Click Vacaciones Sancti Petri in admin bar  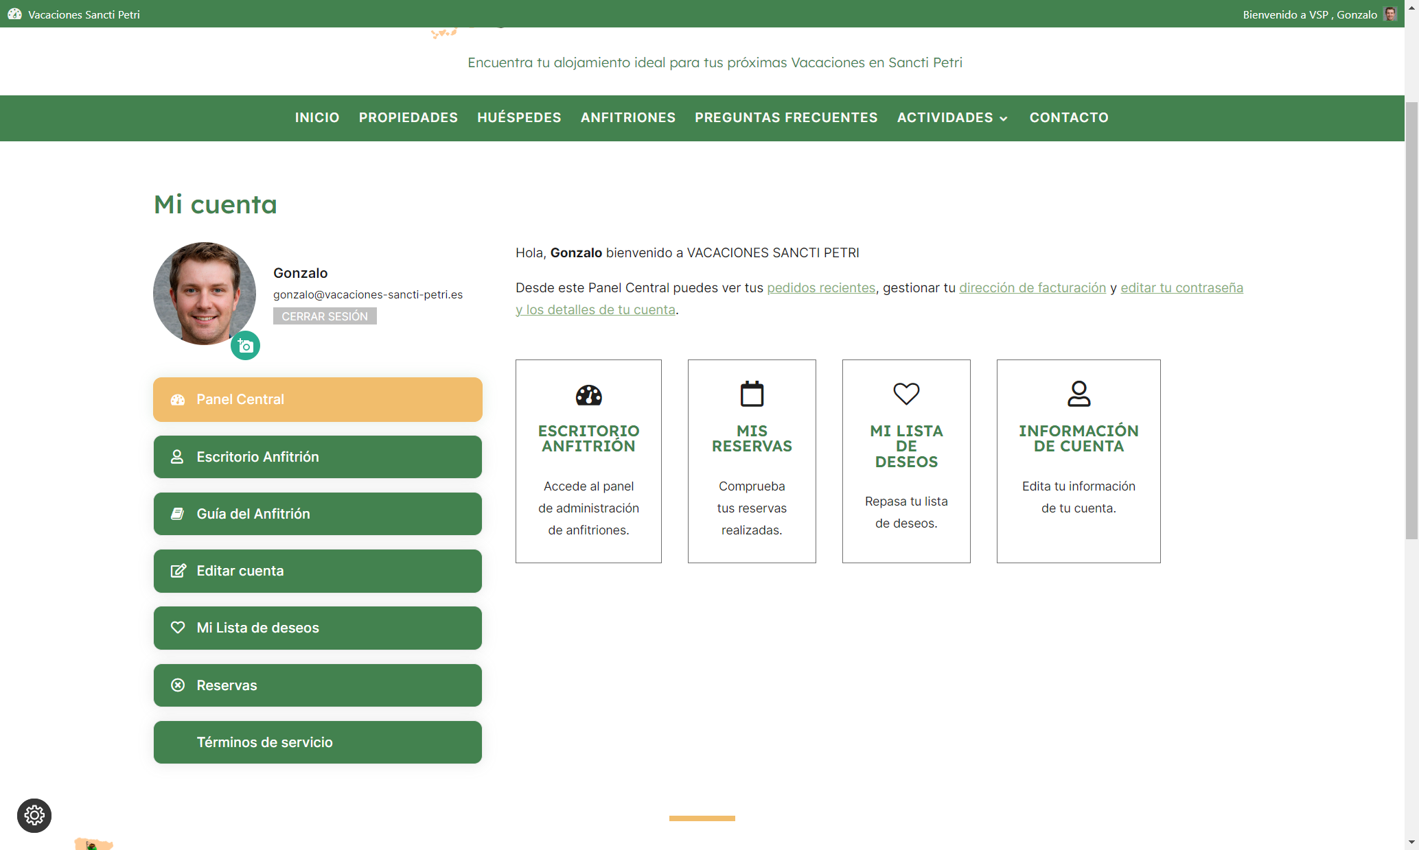(84, 14)
